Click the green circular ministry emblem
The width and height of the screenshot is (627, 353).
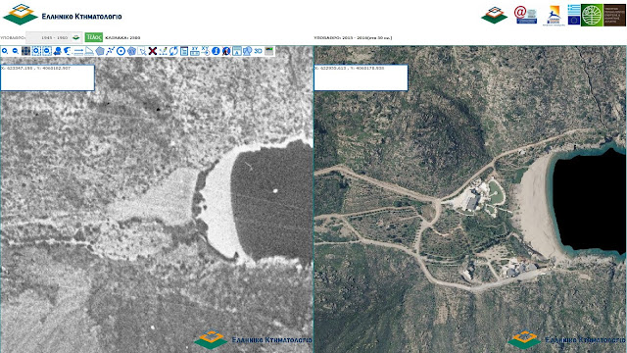[x=592, y=16]
